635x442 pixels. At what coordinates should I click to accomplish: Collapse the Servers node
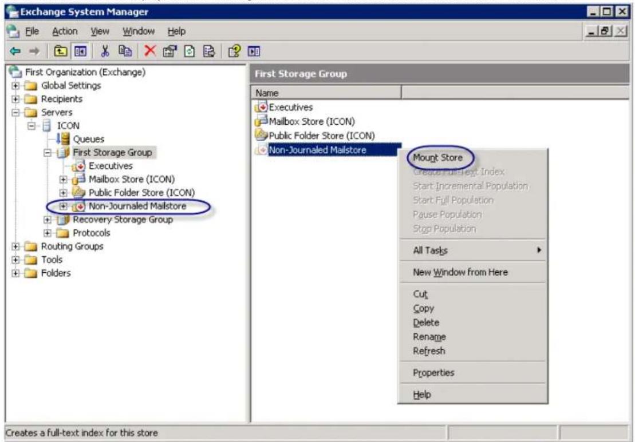(15, 113)
